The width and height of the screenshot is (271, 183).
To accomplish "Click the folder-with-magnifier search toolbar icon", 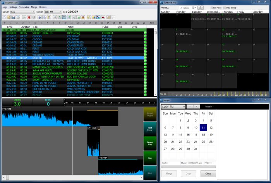I will coord(89,17).
